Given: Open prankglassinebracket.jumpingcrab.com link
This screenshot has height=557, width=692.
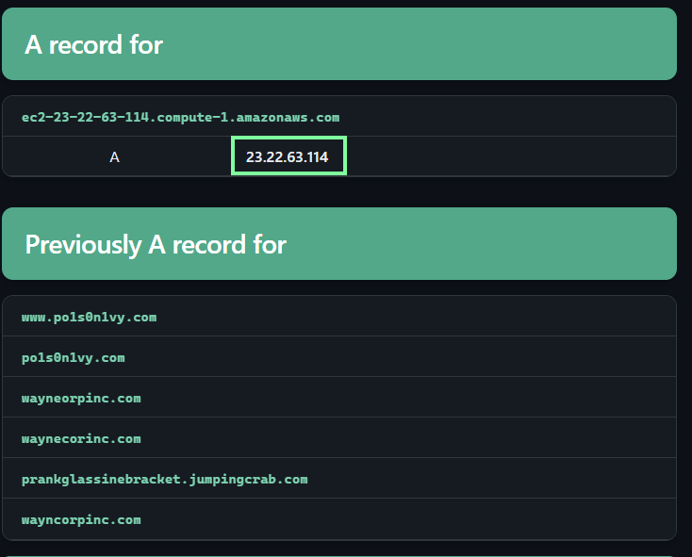Looking at the screenshot, I should (164, 479).
